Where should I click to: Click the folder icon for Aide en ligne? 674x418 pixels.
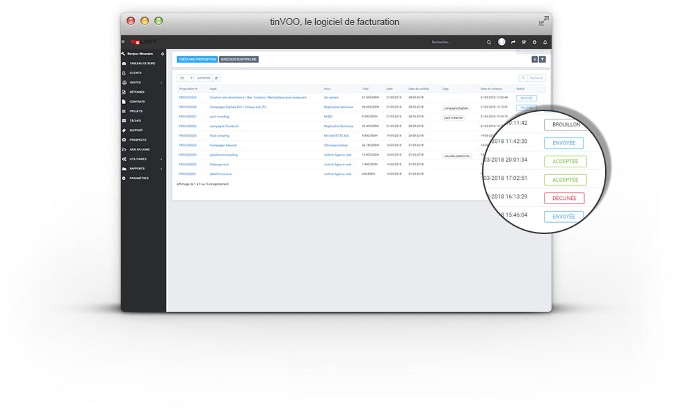tap(124, 150)
